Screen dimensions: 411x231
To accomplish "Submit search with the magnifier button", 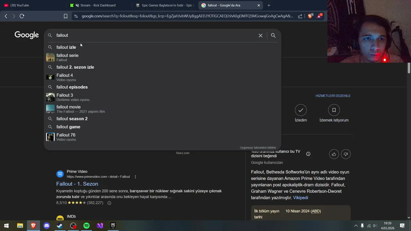I will (x=273, y=36).
